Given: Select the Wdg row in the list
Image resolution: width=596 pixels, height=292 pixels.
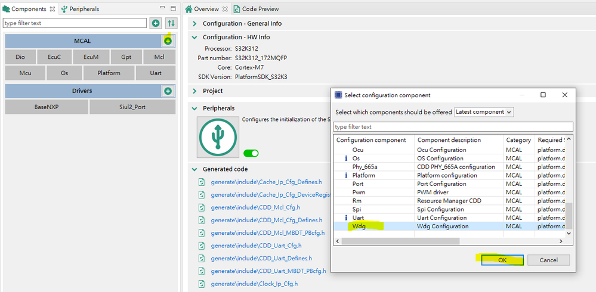Looking at the screenshot, I should [450, 226].
